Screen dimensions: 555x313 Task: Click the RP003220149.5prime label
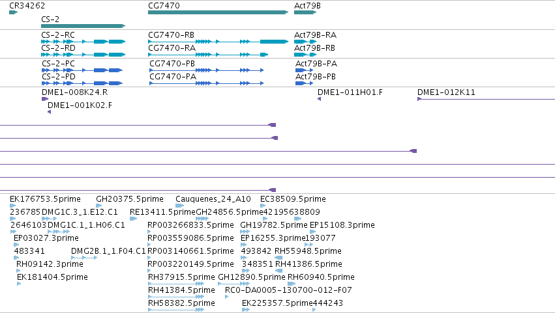(190, 264)
